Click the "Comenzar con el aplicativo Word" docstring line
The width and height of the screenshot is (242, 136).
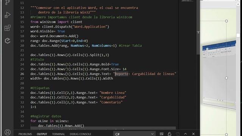[84, 8]
